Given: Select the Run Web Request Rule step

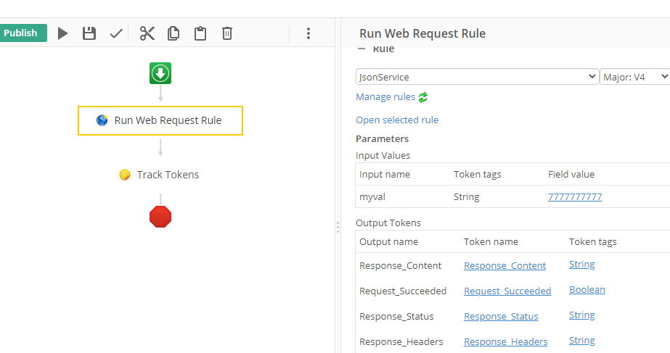Looking at the screenshot, I should [x=160, y=121].
